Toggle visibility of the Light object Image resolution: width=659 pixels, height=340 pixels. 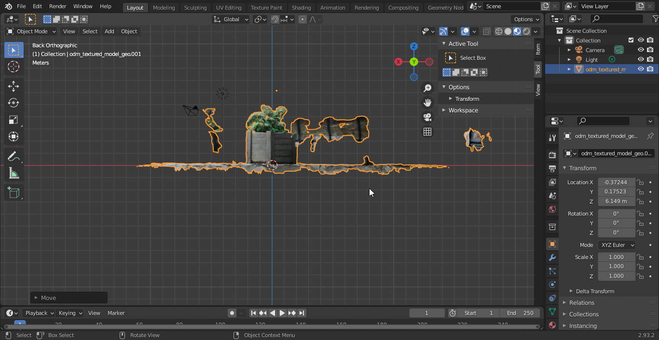pos(641,60)
